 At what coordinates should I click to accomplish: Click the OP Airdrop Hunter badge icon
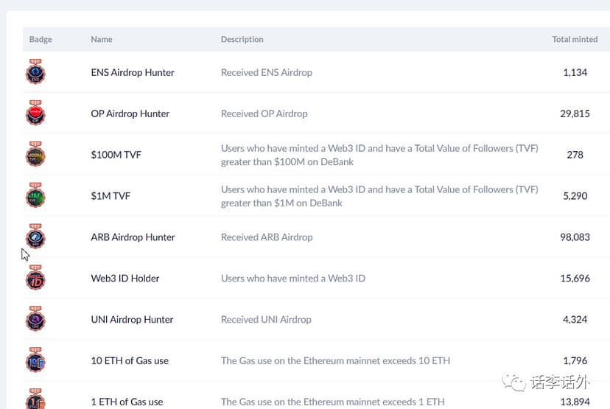[x=35, y=113]
